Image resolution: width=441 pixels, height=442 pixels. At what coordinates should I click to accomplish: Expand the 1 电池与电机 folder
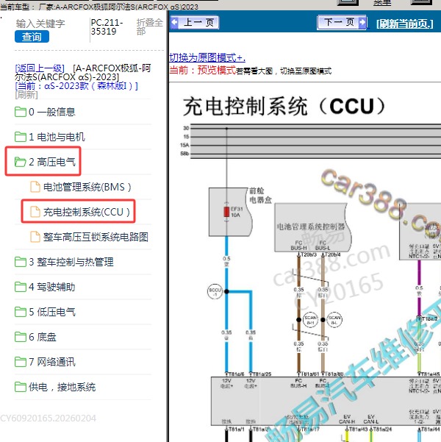point(57,137)
